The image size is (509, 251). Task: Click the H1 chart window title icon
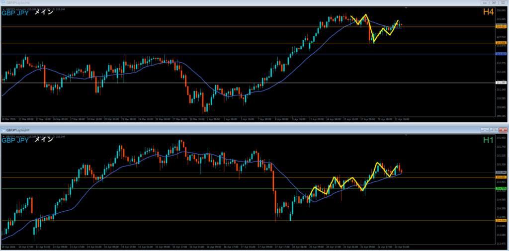coord(3,129)
